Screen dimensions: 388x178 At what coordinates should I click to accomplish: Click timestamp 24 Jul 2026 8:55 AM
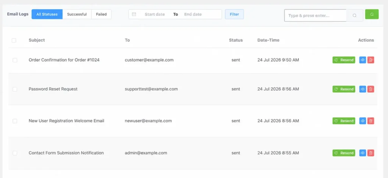[278, 153]
